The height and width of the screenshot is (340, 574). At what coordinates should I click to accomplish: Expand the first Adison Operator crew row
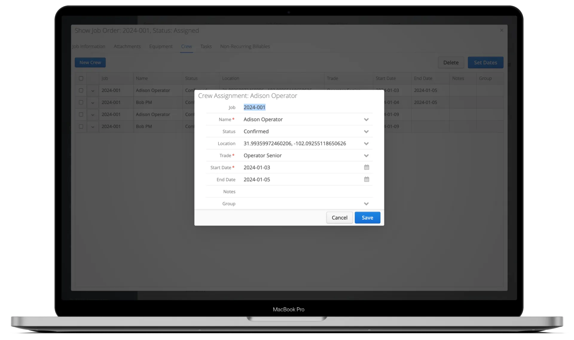click(93, 91)
